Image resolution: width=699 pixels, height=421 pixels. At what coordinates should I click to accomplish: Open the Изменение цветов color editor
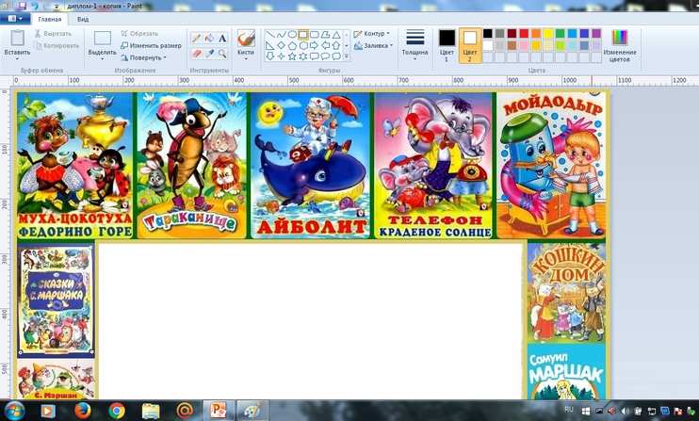pos(620,44)
